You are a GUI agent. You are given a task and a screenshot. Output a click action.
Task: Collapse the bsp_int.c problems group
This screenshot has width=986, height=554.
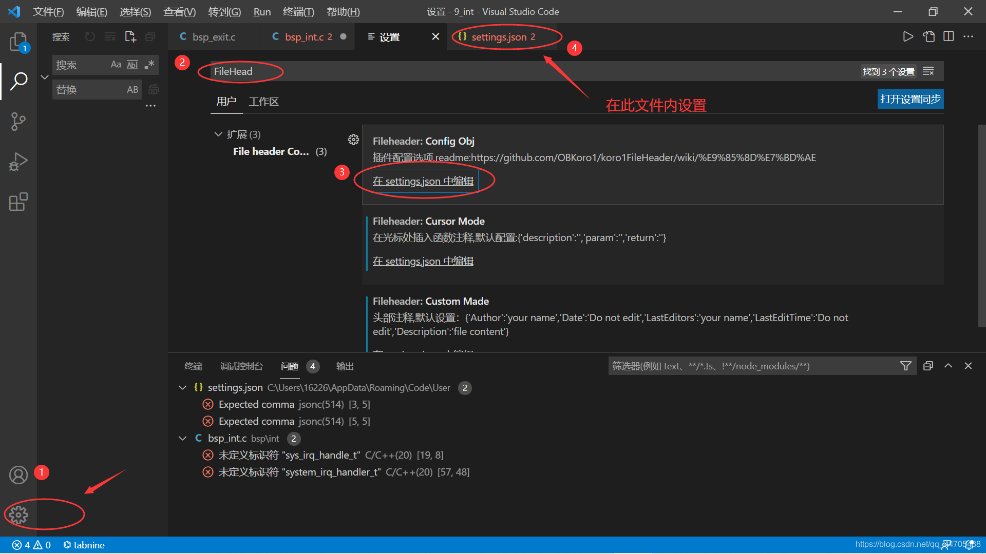[182, 439]
